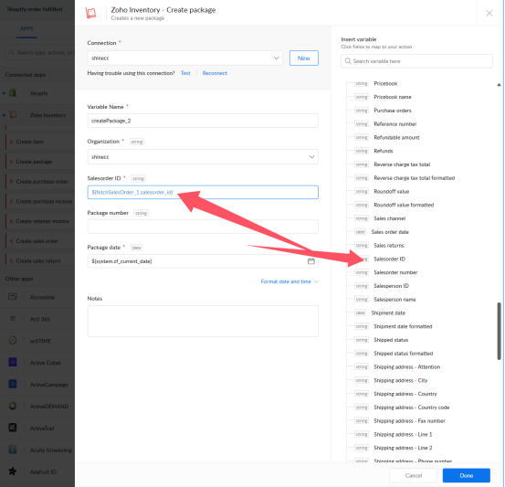Insert the Shipment date formatted variable

coord(403,326)
